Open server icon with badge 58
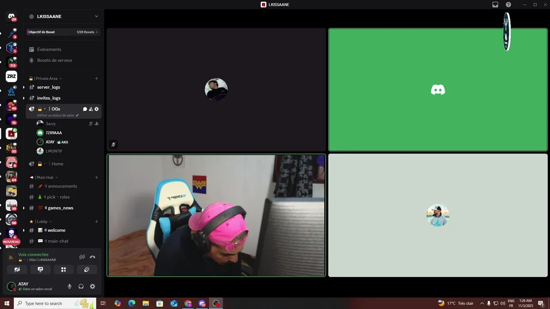 tap(12, 219)
